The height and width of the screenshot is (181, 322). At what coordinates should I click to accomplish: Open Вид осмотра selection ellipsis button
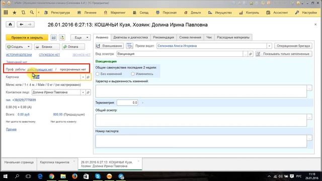click(245, 54)
